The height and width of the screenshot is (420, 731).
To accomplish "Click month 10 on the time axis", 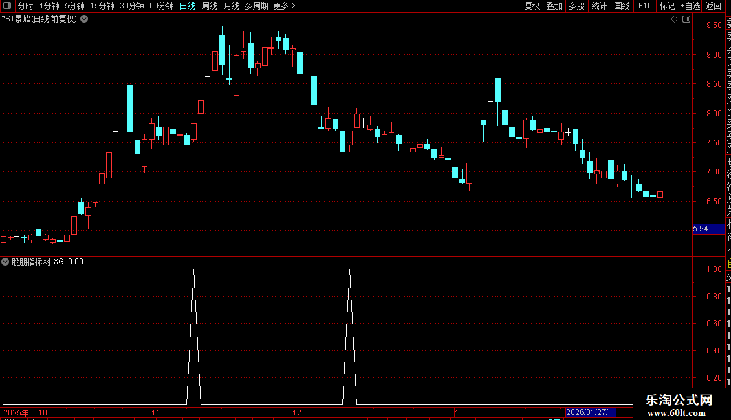I will click(x=43, y=412).
